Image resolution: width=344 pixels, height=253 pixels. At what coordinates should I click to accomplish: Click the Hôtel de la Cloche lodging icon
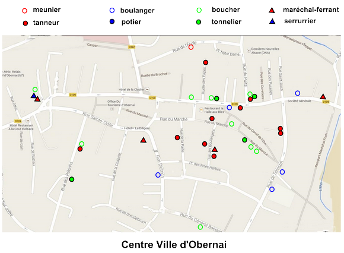pyautogui.click(x=148, y=90)
